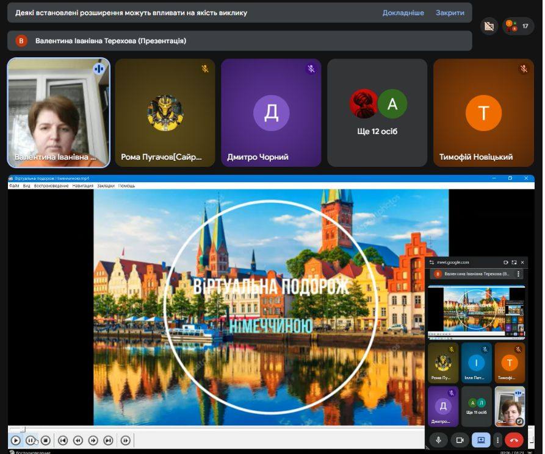Click presentation preview in mini window
The height and width of the screenshot is (454, 545).
click(476, 312)
